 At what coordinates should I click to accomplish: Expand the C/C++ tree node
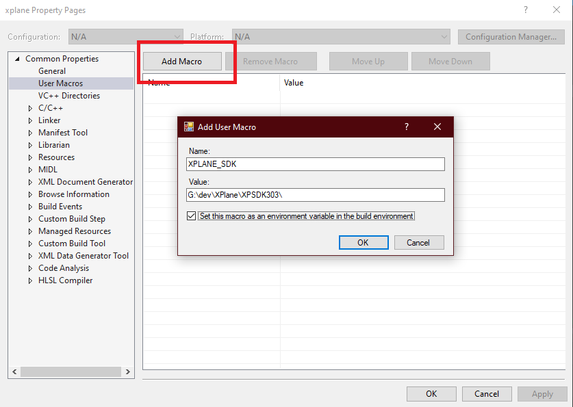pyautogui.click(x=30, y=108)
